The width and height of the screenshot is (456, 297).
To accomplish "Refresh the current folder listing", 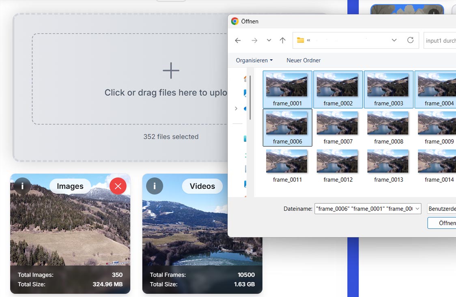I will (x=410, y=40).
